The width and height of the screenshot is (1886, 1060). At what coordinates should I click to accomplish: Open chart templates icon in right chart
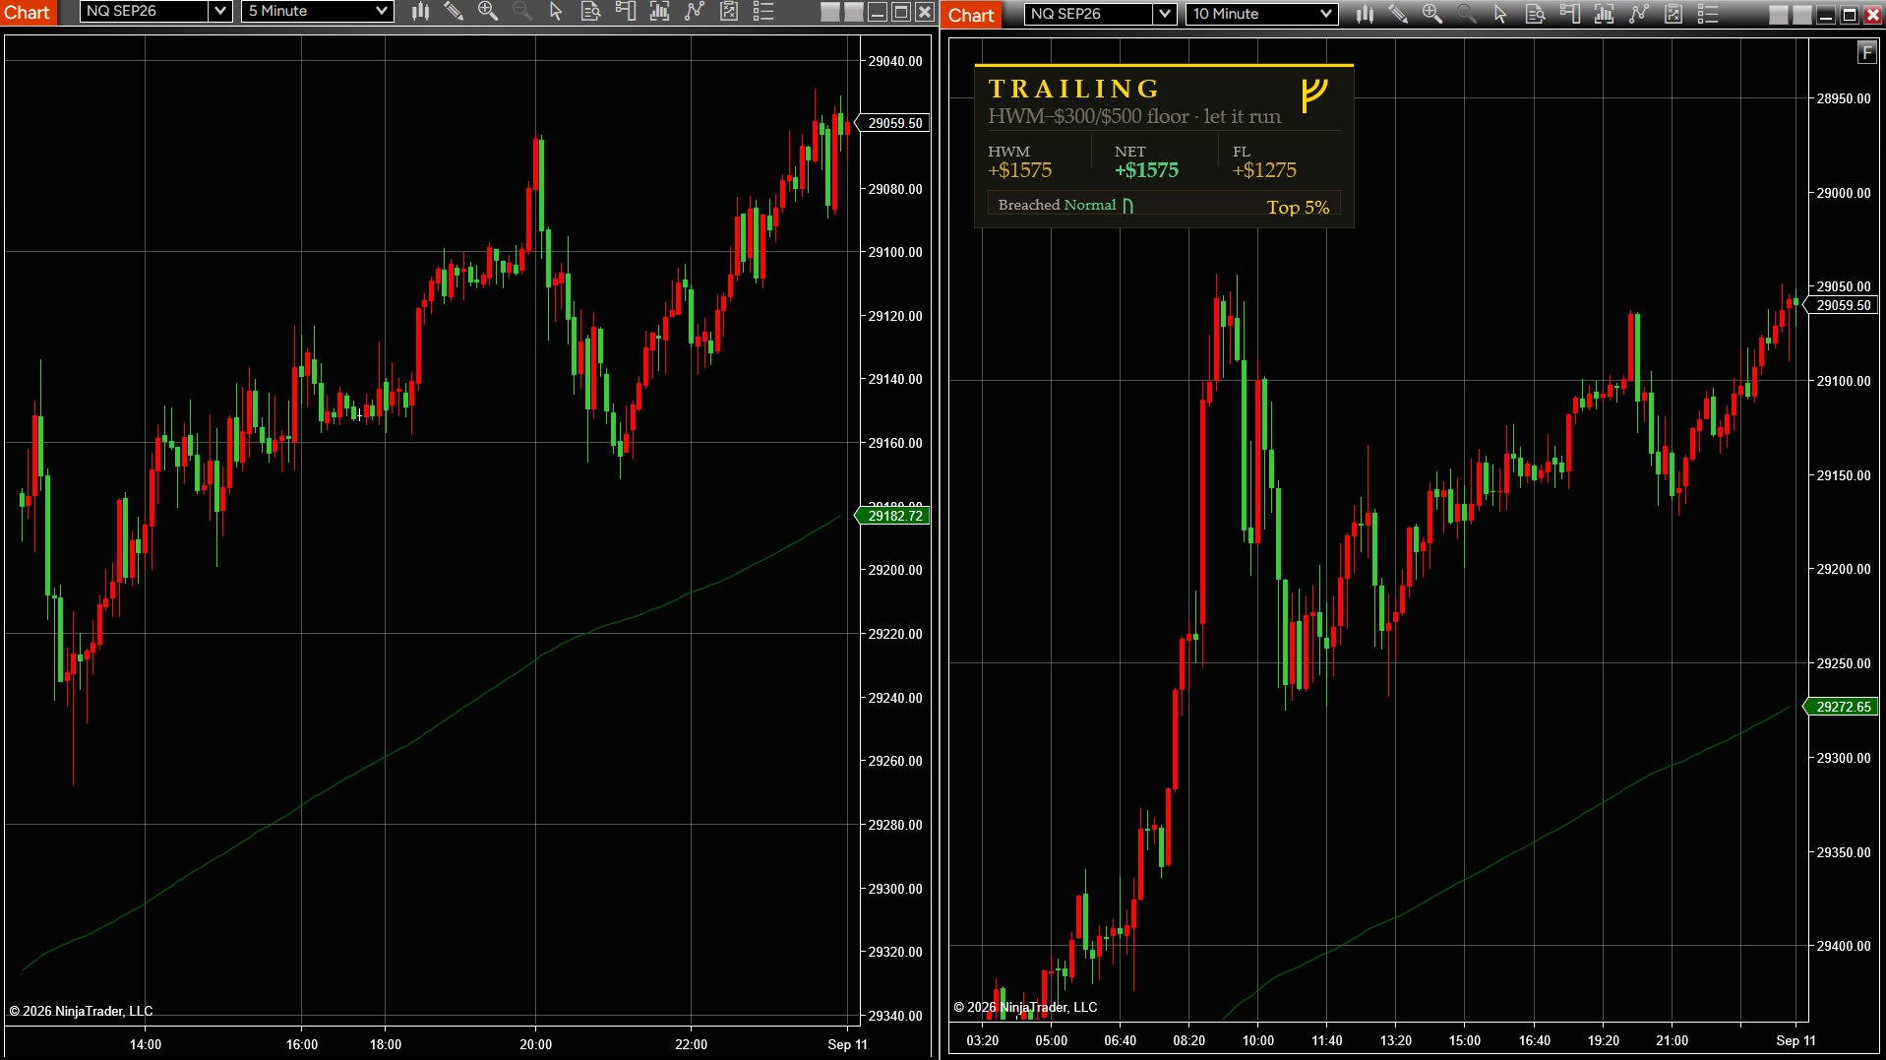click(x=1673, y=14)
